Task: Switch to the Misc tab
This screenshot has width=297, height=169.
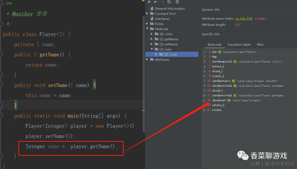Action: (260, 45)
